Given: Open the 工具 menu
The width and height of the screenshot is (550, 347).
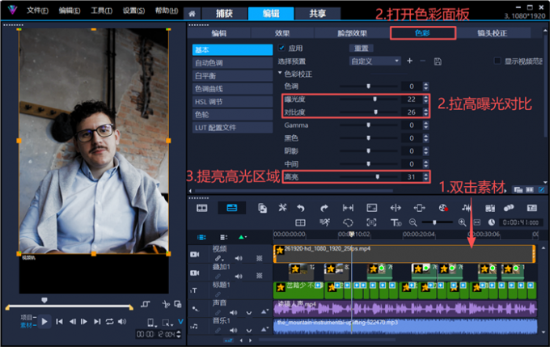Looking at the screenshot, I should 101,11.
